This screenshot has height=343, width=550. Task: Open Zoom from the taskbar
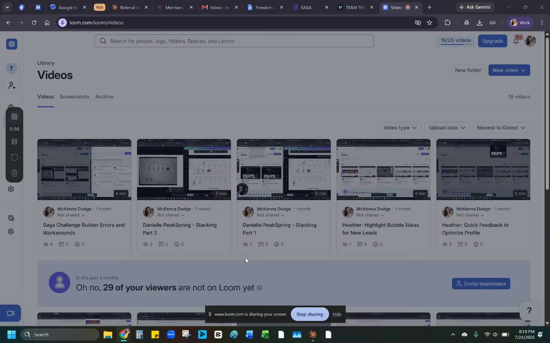click(171, 334)
